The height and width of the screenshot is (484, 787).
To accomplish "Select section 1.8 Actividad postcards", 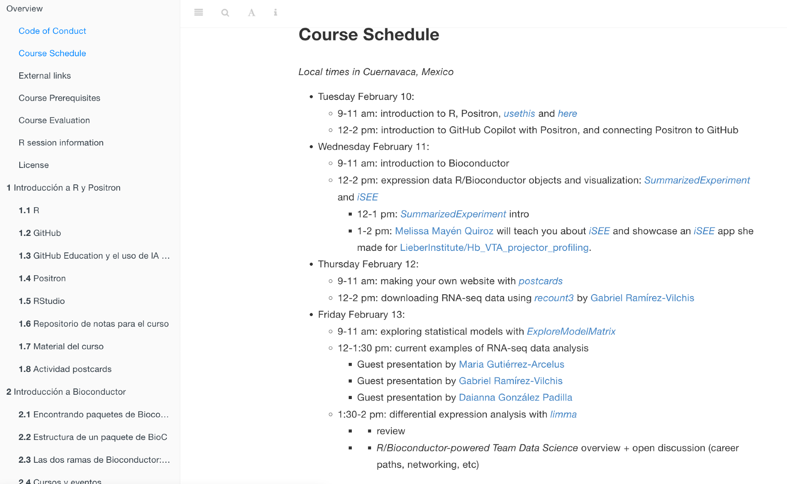I will (x=65, y=369).
